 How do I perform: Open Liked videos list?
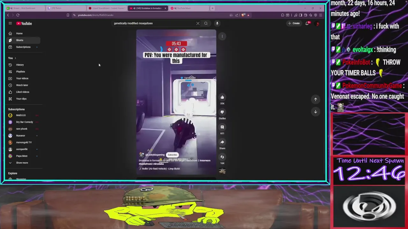23,92
